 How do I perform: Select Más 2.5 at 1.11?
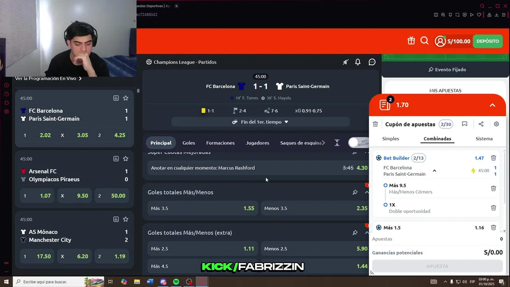click(202, 248)
